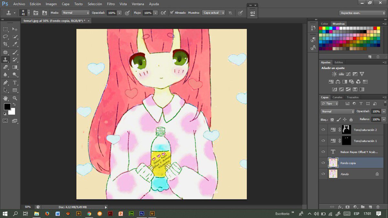Screen dimensions: 388x218
Task: Select the History Brush tool
Action: click(x=15, y=60)
